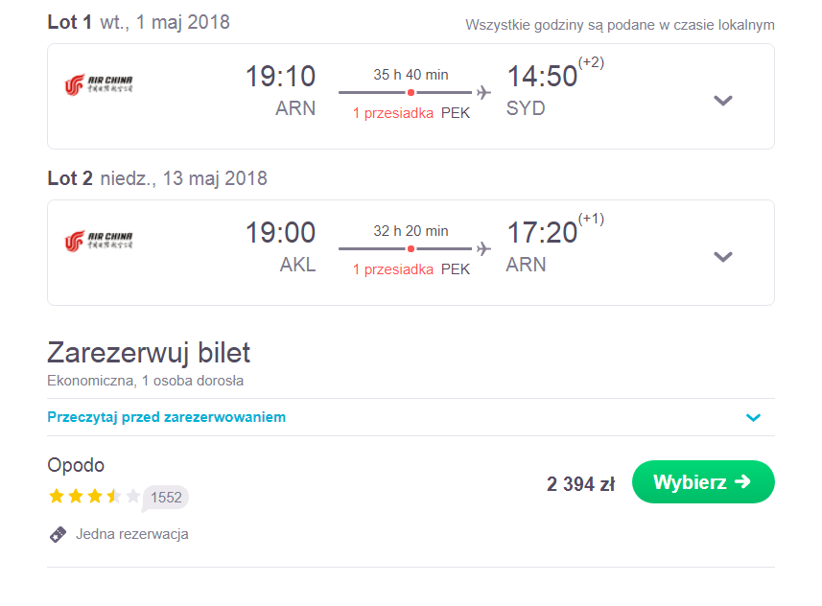Click the ticket icon beside Jedna rezerwacja
Image resolution: width=822 pixels, height=606 pixels.
click(59, 535)
